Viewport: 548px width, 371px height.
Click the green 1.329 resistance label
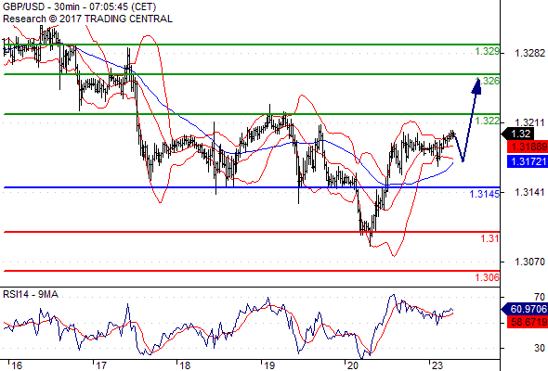click(487, 51)
